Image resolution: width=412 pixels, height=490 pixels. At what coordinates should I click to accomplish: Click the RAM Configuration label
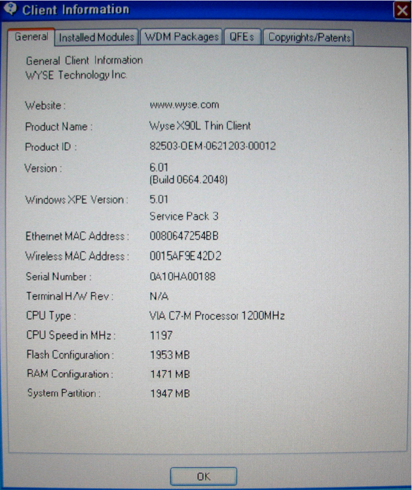70,374
